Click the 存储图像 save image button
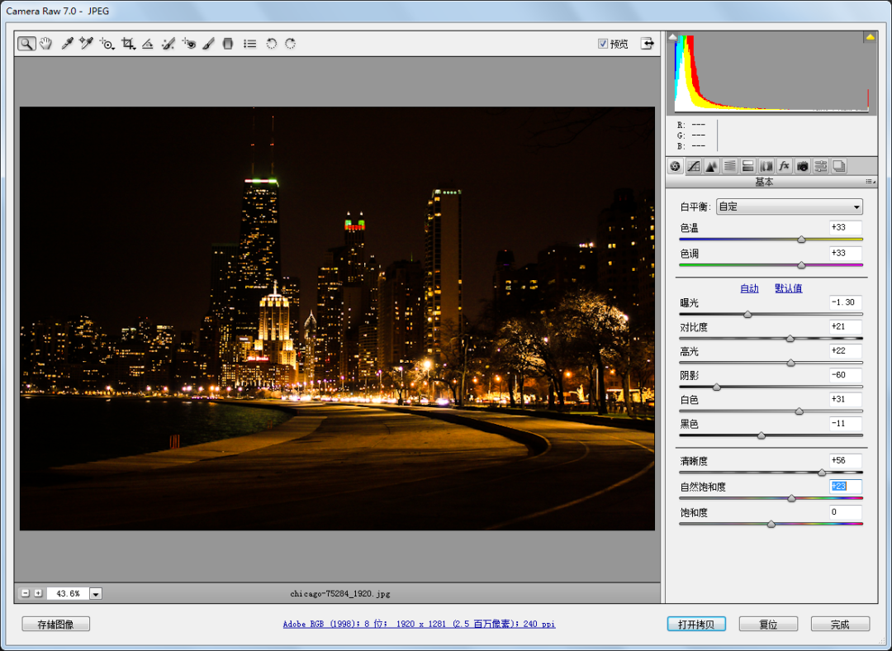 pyautogui.click(x=56, y=625)
